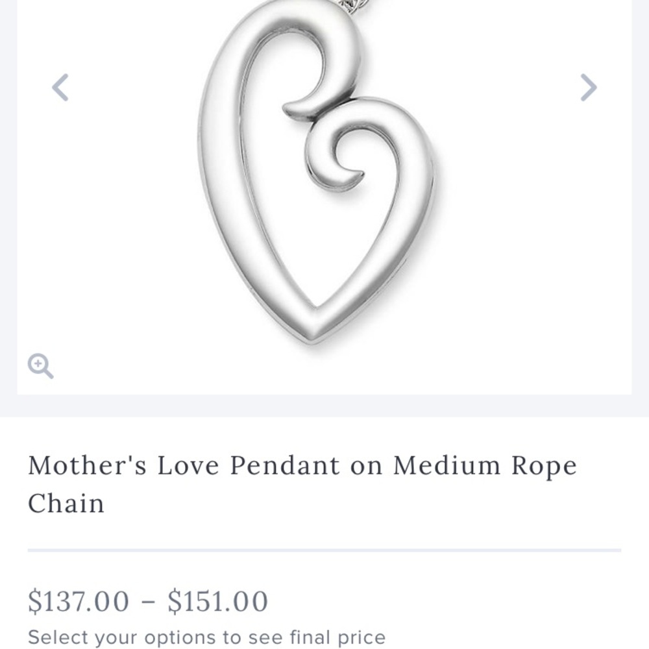Viewport: 649px width, 649px height.
Task: Select the previous-image left chevron arrow
Action: pos(60,87)
